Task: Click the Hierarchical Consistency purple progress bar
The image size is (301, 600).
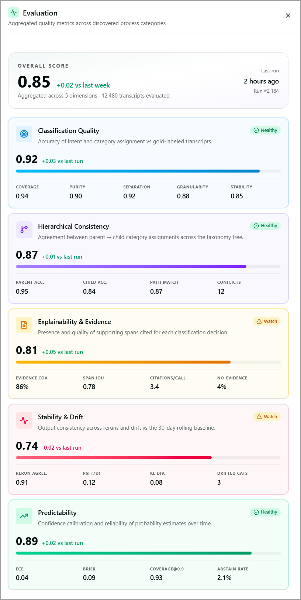Action: coord(148,266)
